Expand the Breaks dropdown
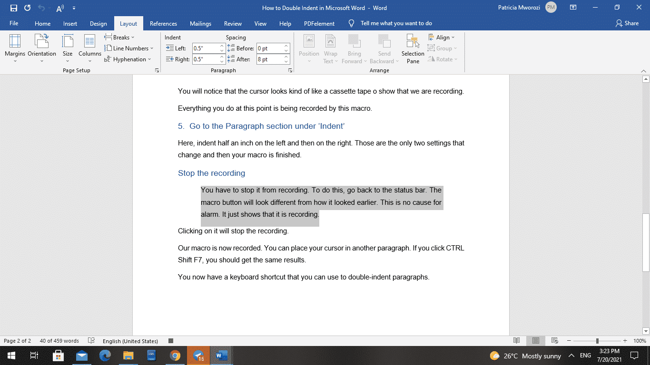 coord(120,37)
